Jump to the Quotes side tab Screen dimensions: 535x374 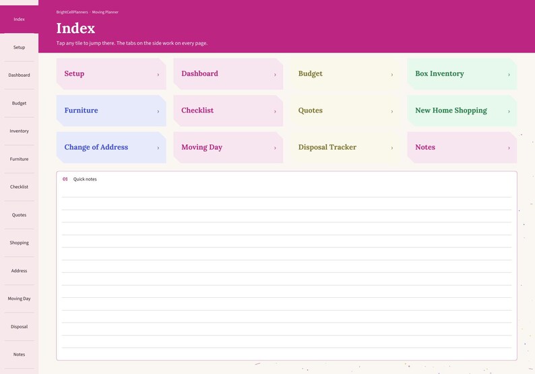[x=19, y=215]
